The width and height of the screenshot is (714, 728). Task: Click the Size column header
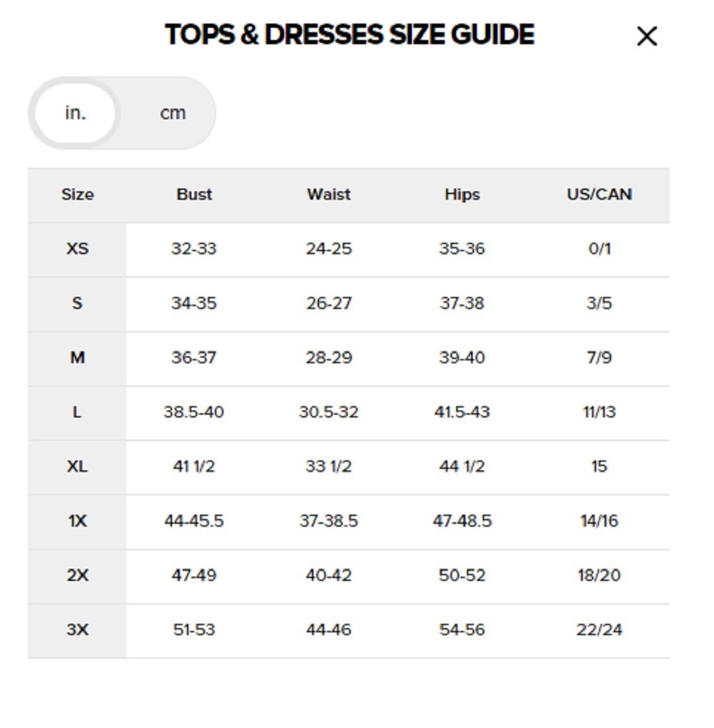(77, 195)
